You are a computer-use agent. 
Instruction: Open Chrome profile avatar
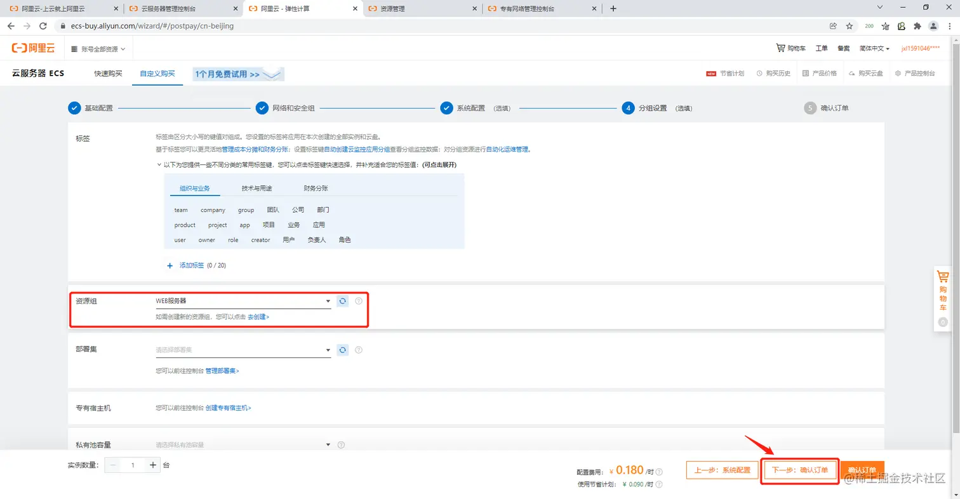(933, 26)
